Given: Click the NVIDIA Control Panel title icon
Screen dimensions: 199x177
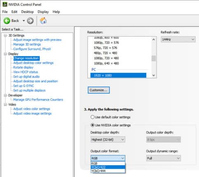Looking at the screenshot, I should pyautogui.click(x=5, y=5).
